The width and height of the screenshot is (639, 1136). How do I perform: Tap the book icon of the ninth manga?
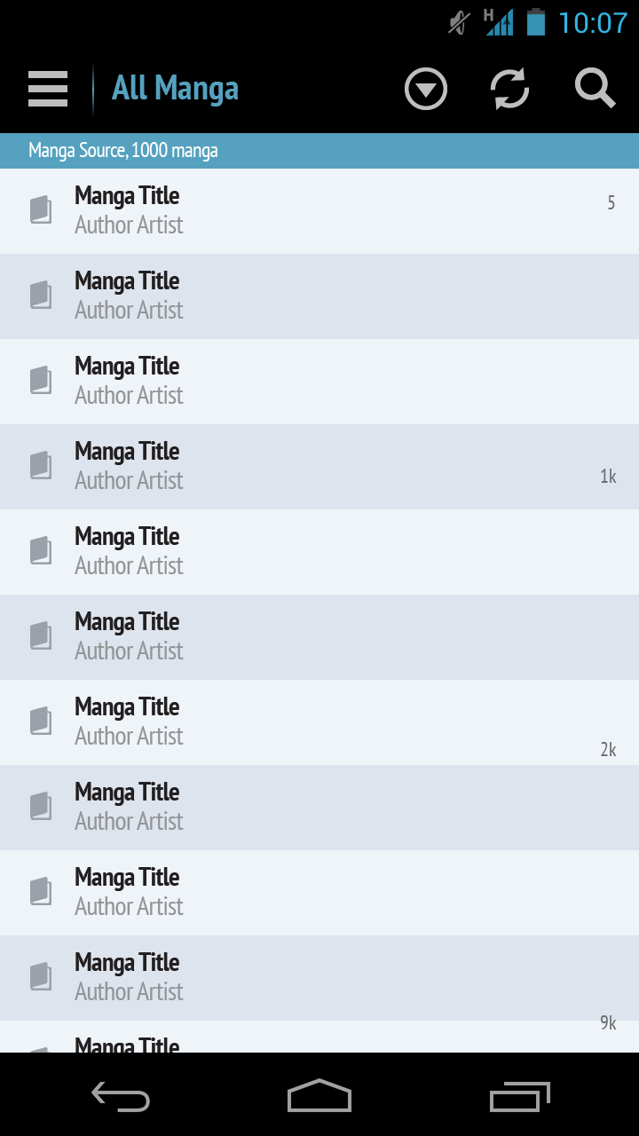(41, 892)
